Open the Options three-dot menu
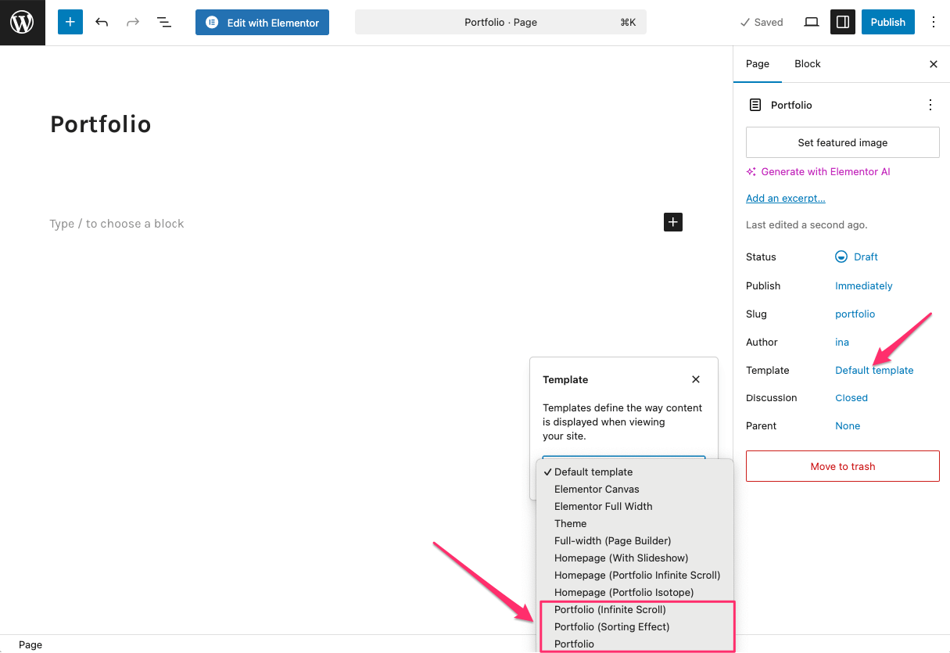This screenshot has height=653, width=950. tap(933, 23)
